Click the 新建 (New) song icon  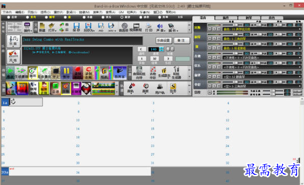pos(42,27)
